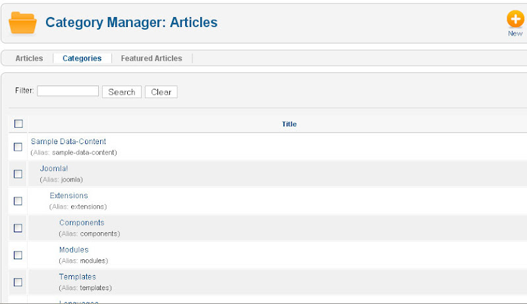Check the Modules row checkbox

18,255
